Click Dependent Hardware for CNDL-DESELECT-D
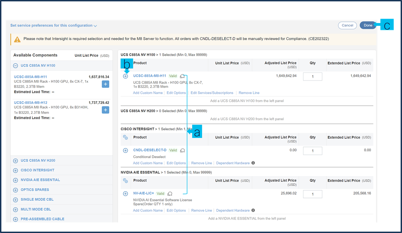 tap(233, 163)
